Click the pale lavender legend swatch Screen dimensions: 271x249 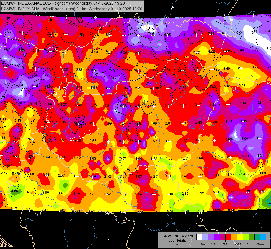[x=205, y=237]
